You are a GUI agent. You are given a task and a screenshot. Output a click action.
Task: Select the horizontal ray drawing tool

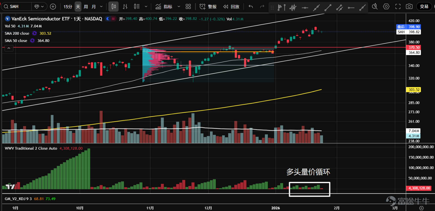pyautogui.click(x=351, y=8)
